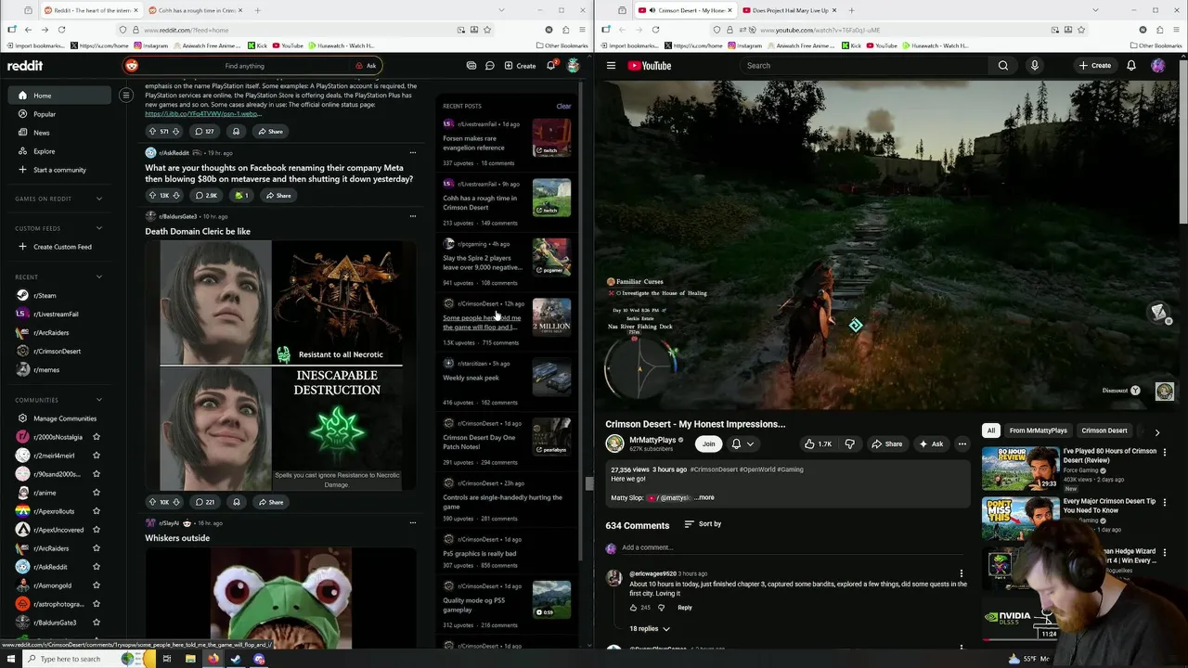The image size is (1188, 668).
Task: Click Create in Reddit header
Action: pos(520,66)
